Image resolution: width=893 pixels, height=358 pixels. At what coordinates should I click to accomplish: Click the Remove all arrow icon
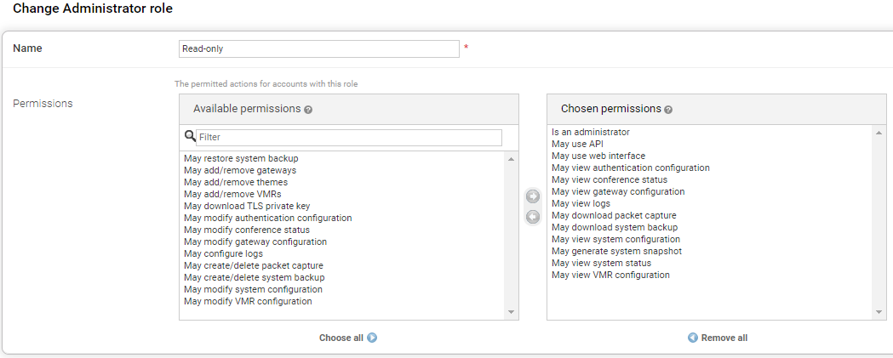pyautogui.click(x=693, y=338)
